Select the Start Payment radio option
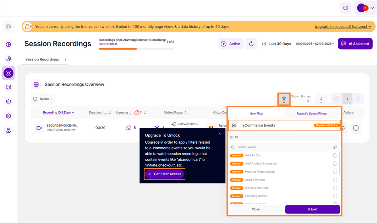 coord(335,180)
